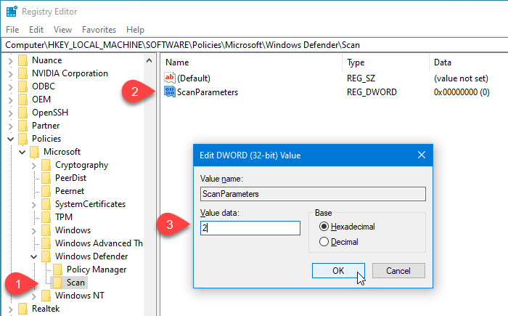The height and width of the screenshot is (316, 508).
Task: Open the Help menu
Action: [135, 30]
